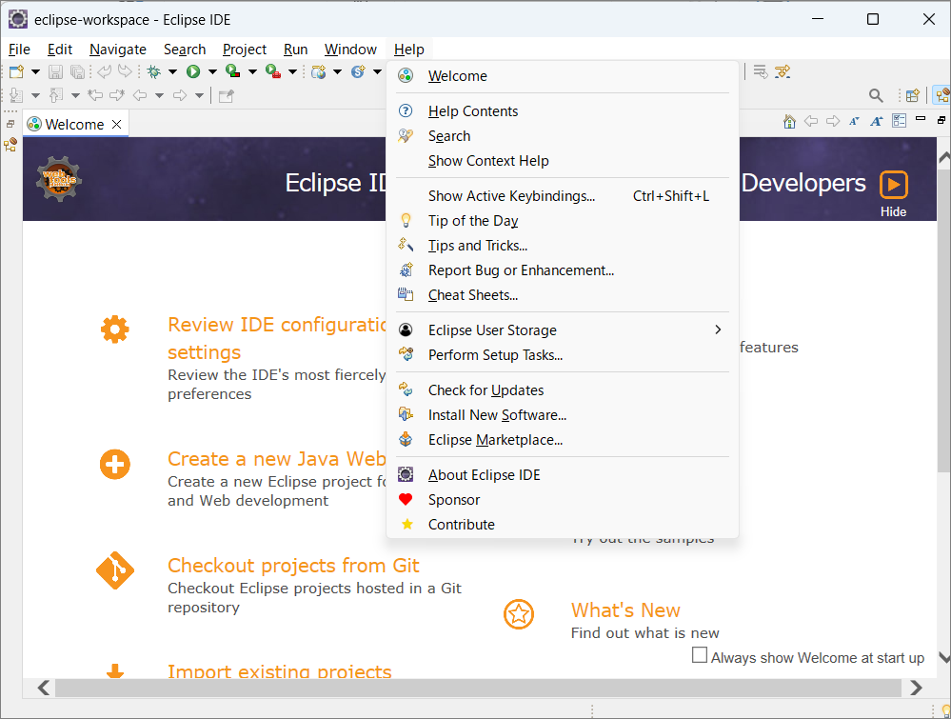Viewport: 951px width, 719px height.
Task: Open Eclipse Marketplace menu item
Action: 563,440
